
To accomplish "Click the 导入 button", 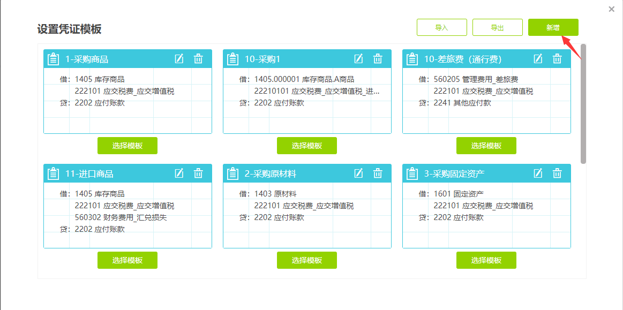I will pos(441,28).
